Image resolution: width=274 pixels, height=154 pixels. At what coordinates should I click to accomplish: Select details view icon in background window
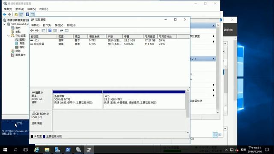[215, 135]
